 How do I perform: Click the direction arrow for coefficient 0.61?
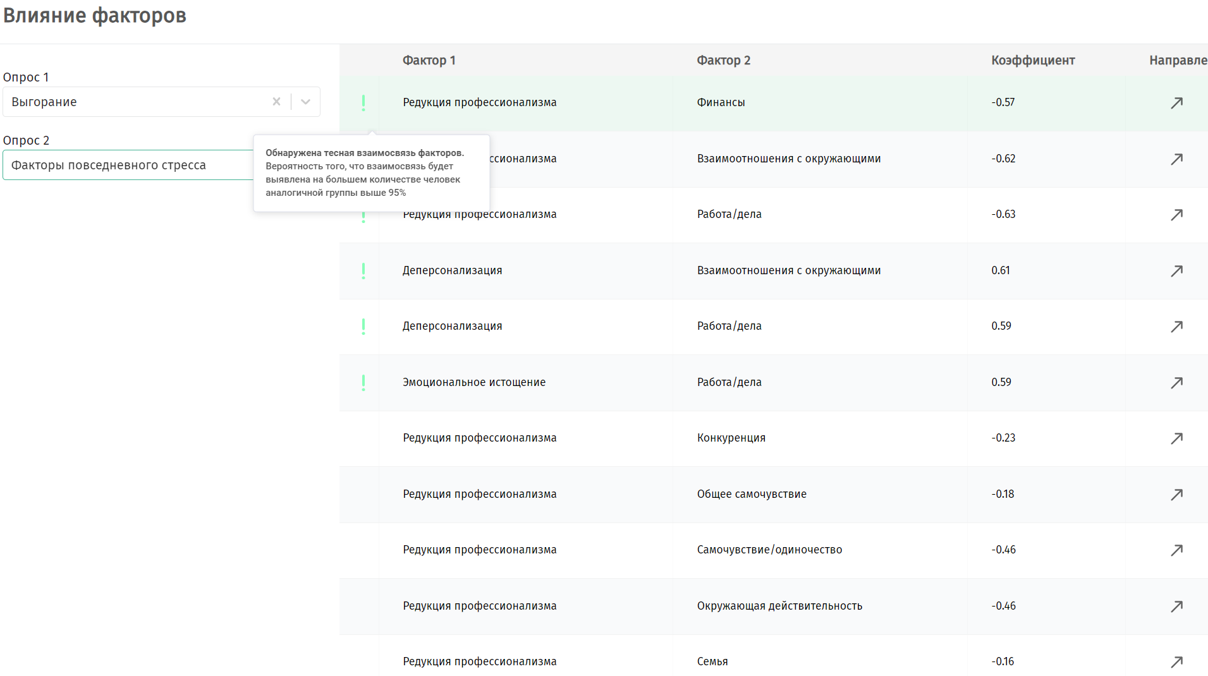pos(1176,271)
